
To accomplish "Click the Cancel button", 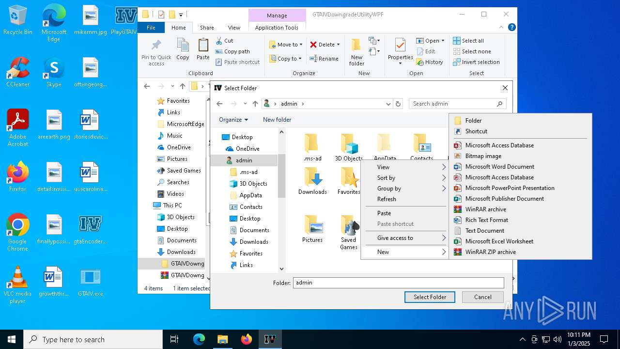I will pyautogui.click(x=483, y=297).
